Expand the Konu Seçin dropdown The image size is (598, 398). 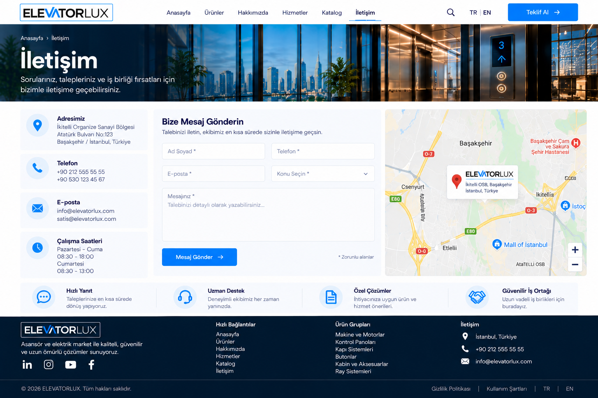coord(323,174)
